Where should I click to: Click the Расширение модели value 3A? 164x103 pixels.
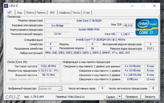92,48
